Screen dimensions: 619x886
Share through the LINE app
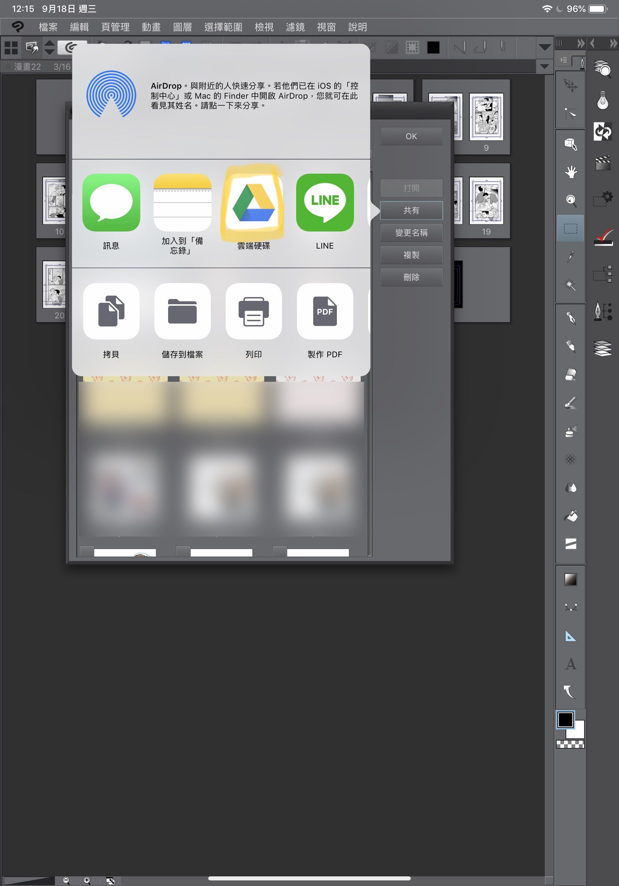325,203
